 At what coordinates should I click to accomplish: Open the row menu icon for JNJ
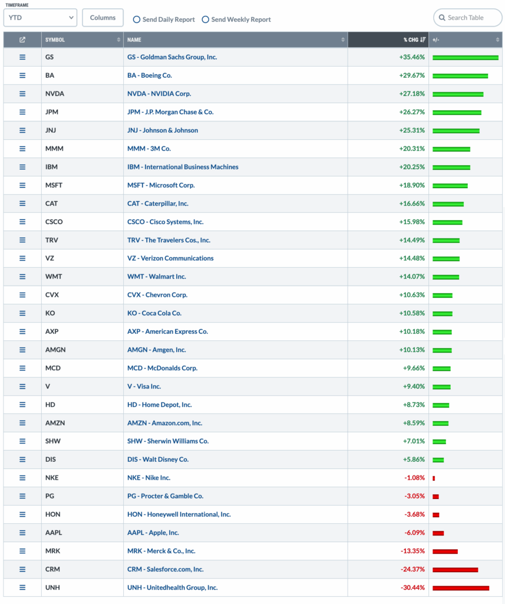click(x=22, y=130)
